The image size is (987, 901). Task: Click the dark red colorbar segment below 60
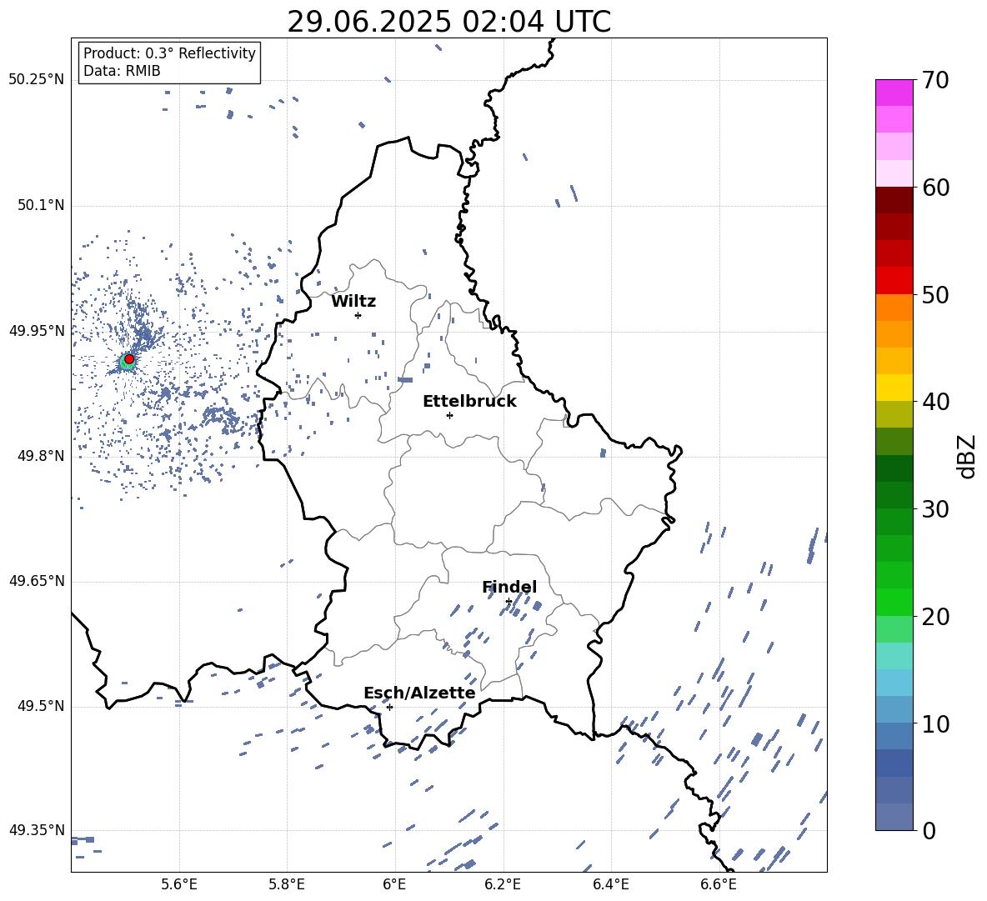click(894, 200)
